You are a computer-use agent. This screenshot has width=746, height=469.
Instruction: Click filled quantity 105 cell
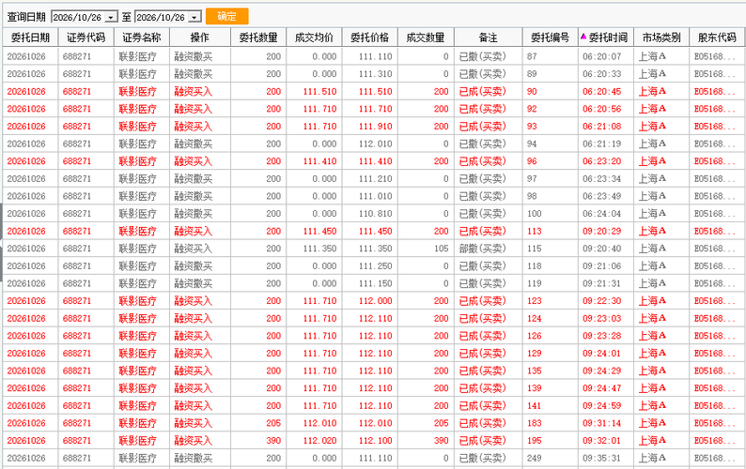coord(426,249)
